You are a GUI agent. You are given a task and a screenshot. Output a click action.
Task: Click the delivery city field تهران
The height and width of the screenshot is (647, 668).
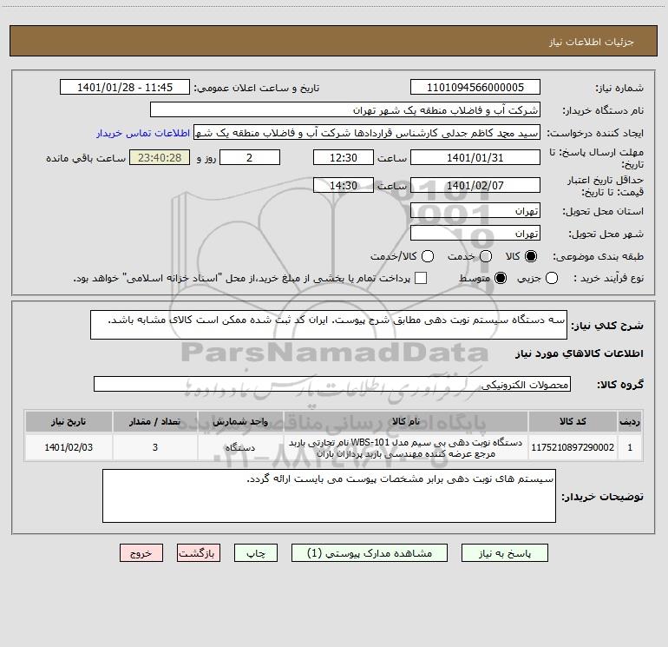475,234
